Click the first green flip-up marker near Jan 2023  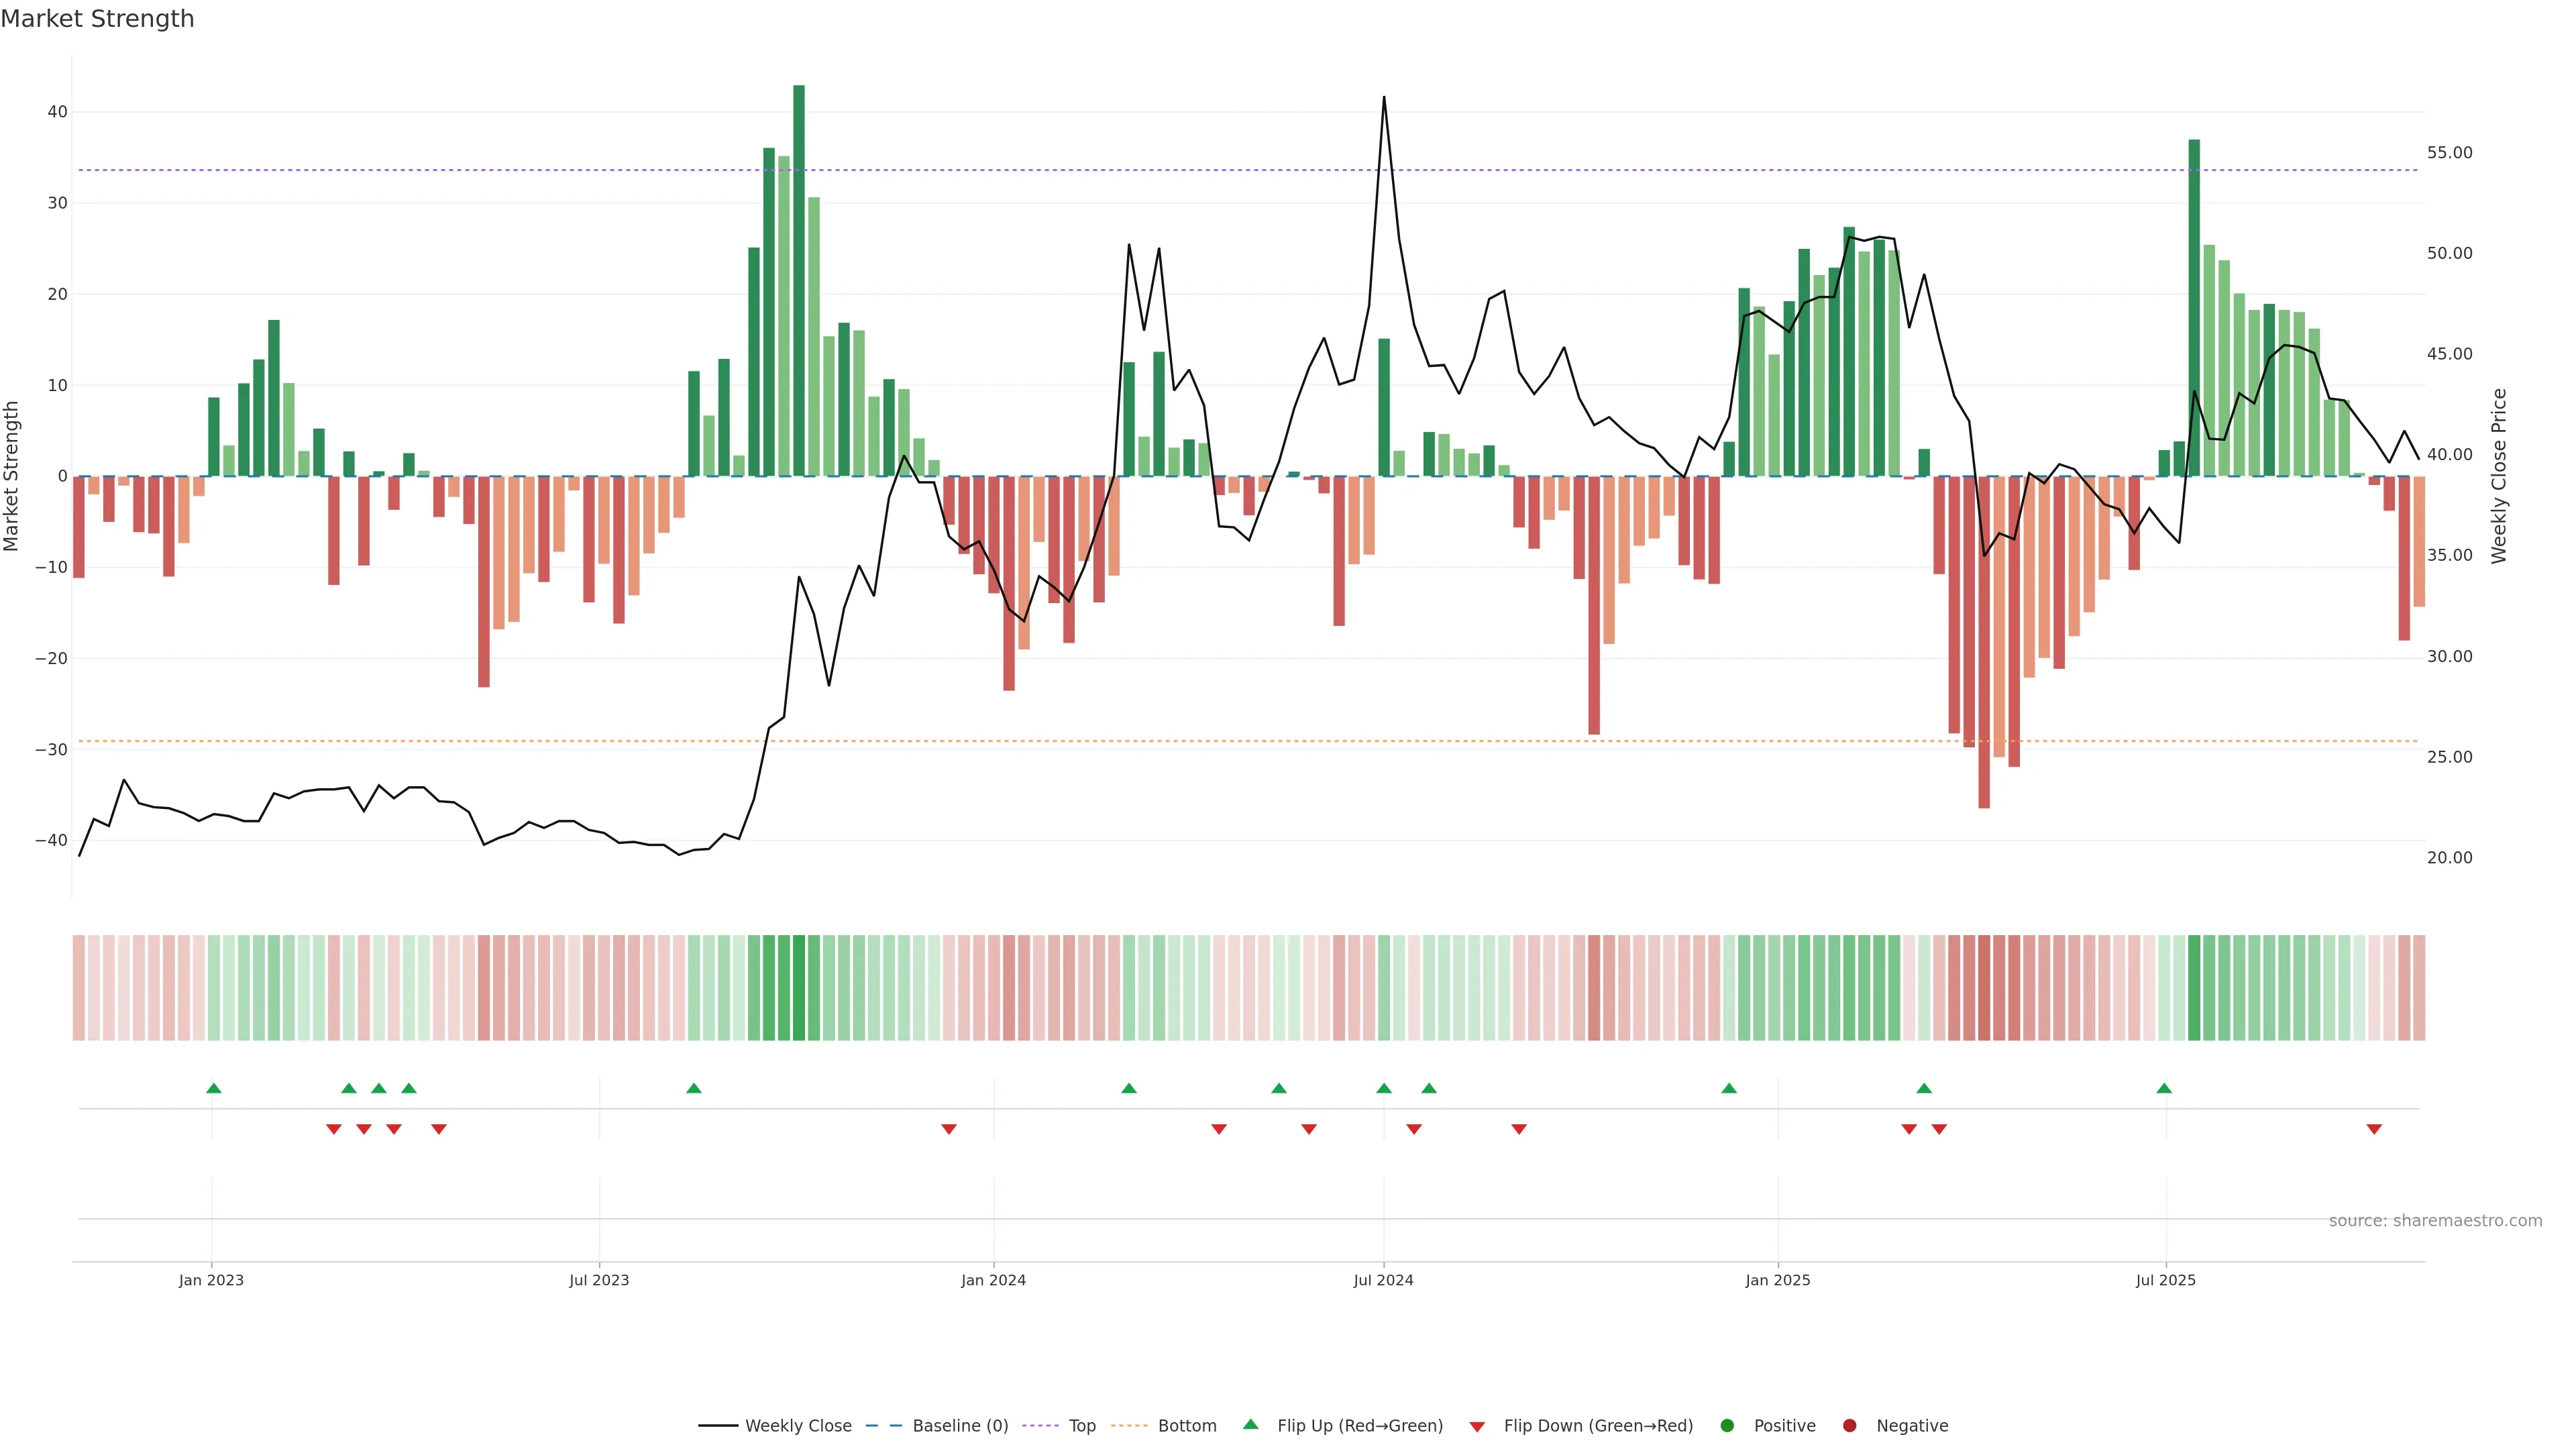(x=213, y=1088)
